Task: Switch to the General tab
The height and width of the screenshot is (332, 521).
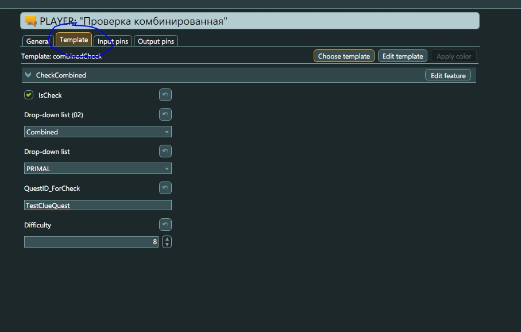Action: click(x=37, y=41)
